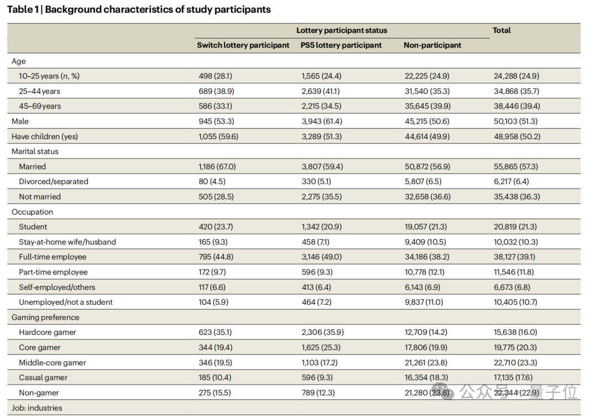
Task: Click the cell value 50,872 (56.9)
Action: [427, 167]
